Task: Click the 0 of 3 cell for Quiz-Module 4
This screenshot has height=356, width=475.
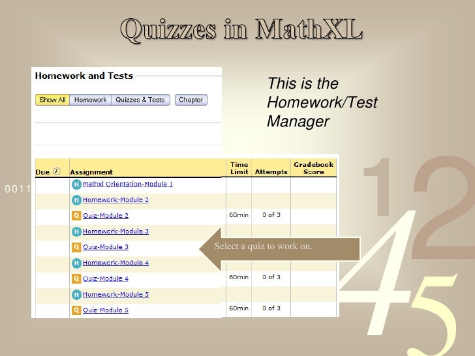Action: (271, 277)
